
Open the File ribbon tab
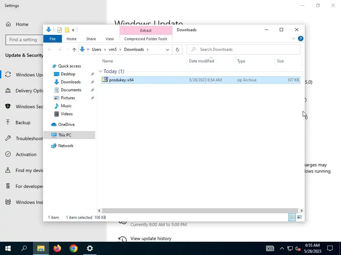pos(53,39)
